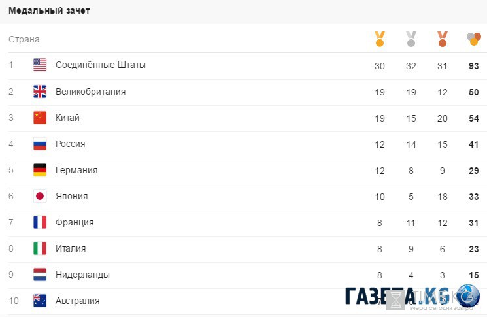Click the Australia flag icon
487x317 pixels.
(x=40, y=301)
